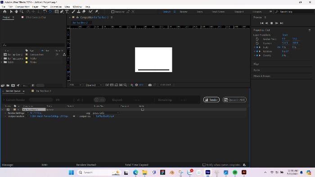Select the Home icon in the toolbar
This screenshot has height=177, width=315.
4,12
